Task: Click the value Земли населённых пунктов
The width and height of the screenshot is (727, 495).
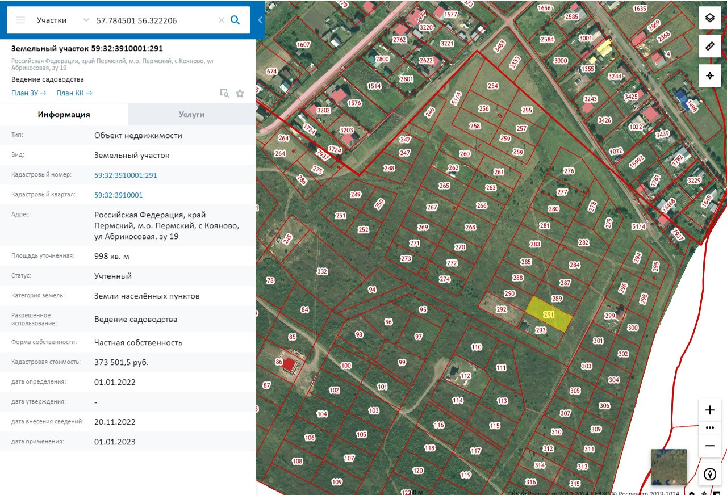Action: tap(147, 296)
